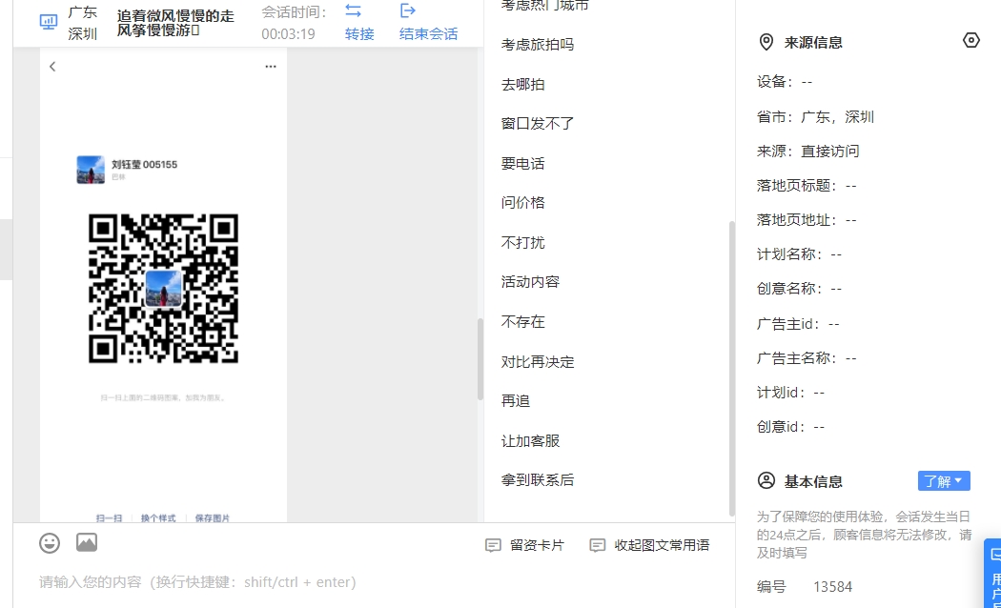The width and height of the screenshot is (1001, 608).
Task: Click 收起图文常用语 to collapse phrases
Action: click(x=649, y=545)
